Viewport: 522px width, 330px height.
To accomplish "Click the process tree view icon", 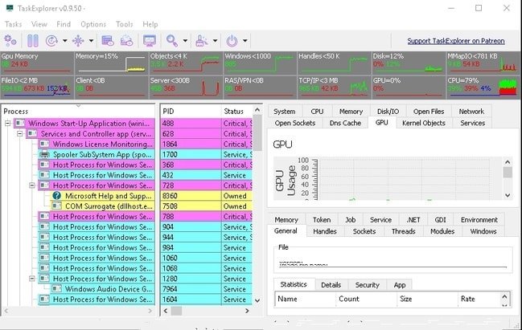I will [79, 39].
